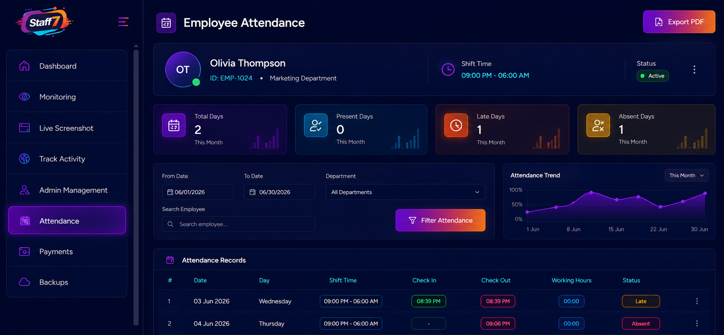Click the Shift Time clock icon
The image size is (724, 335).
pos(448,70)
